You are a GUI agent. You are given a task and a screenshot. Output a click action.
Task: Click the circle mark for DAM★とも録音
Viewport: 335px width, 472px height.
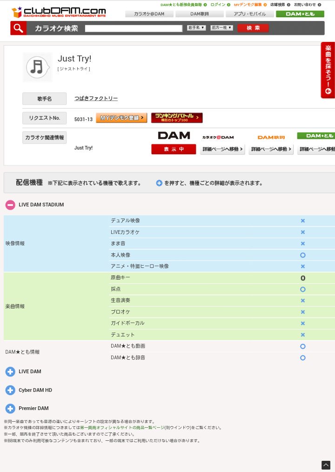(303, 358)
